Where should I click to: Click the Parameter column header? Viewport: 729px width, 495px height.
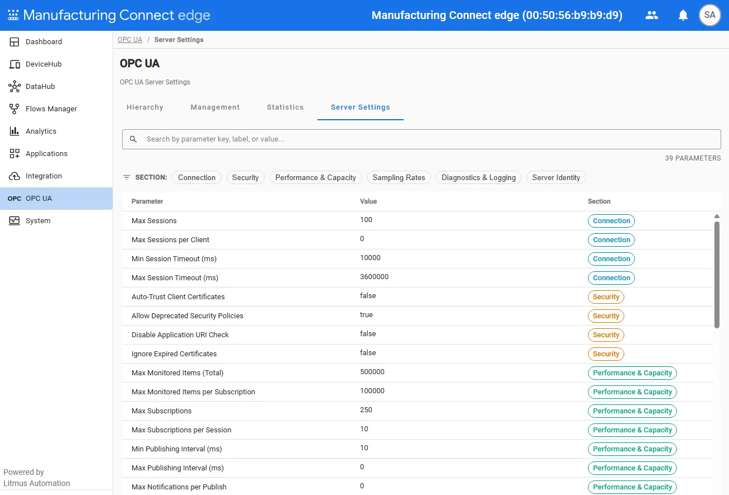(x=147, y=201)
